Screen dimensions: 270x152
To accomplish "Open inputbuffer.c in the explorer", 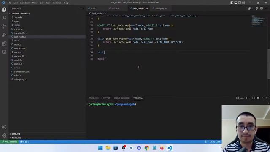I will coord(47,33).
